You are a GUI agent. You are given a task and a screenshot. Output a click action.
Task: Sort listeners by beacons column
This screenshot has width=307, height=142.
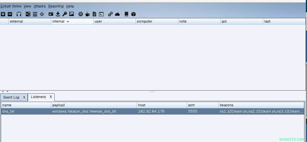click(x=262, y=105)
